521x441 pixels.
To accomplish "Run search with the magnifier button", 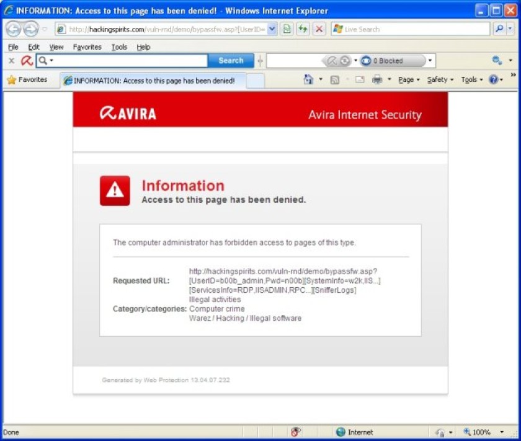I will [499, 29].
